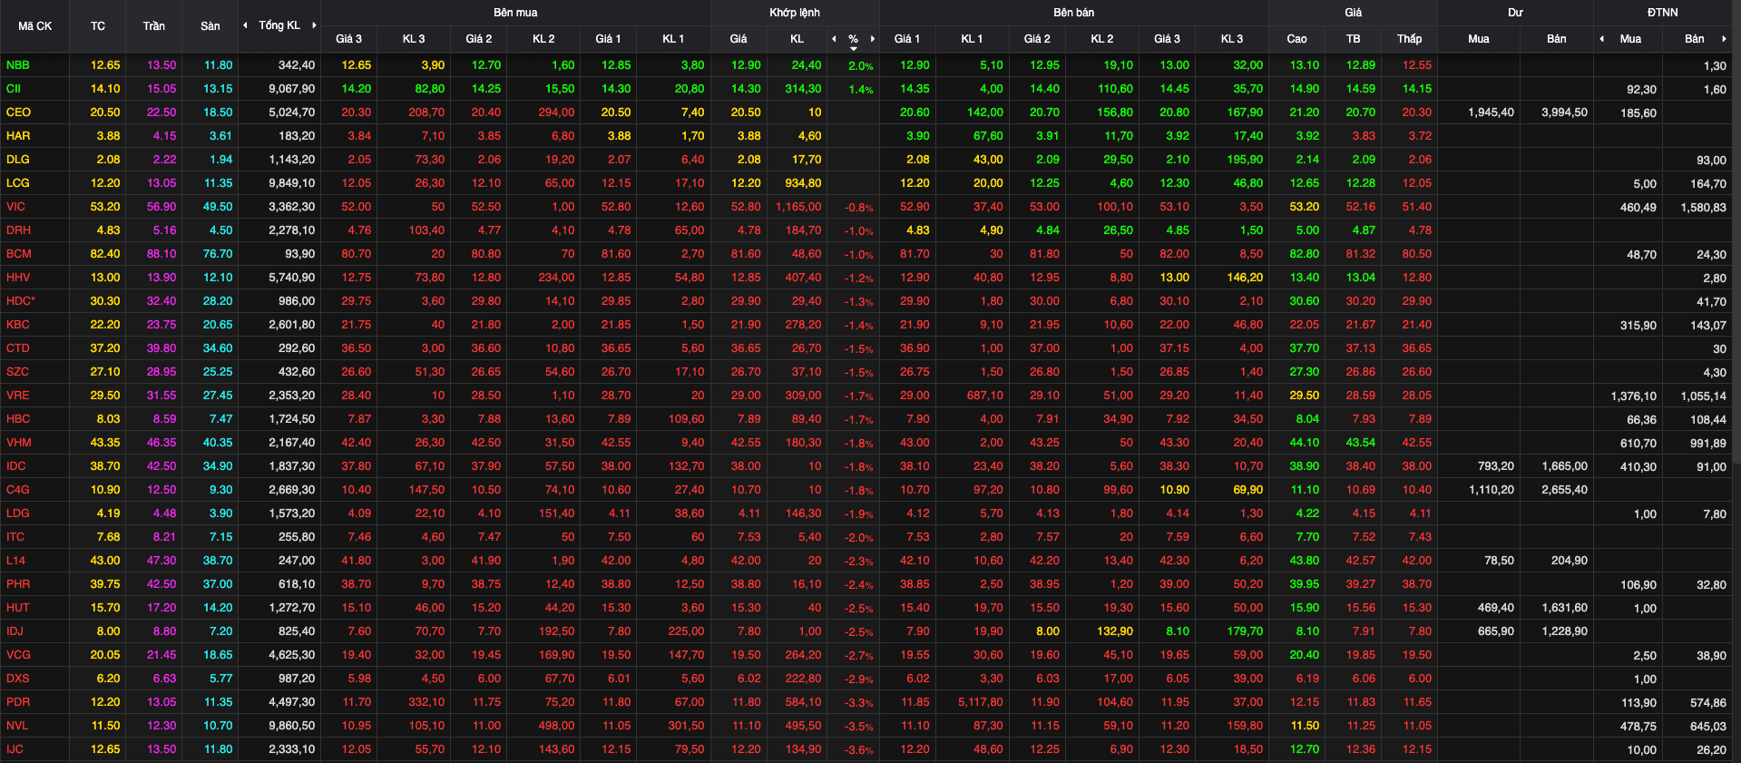Click the ĐTNN group header
The width and height of the screenshot is (1741, 763).
tap(1663, 13)
